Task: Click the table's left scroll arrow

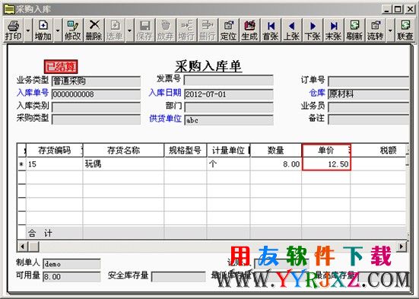Action: (x=22, y=247)
